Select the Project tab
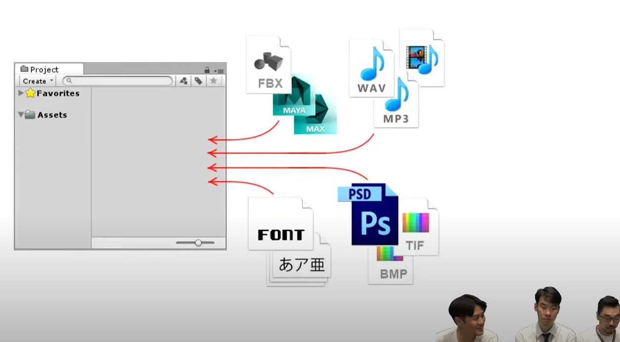 pos(48,69)
